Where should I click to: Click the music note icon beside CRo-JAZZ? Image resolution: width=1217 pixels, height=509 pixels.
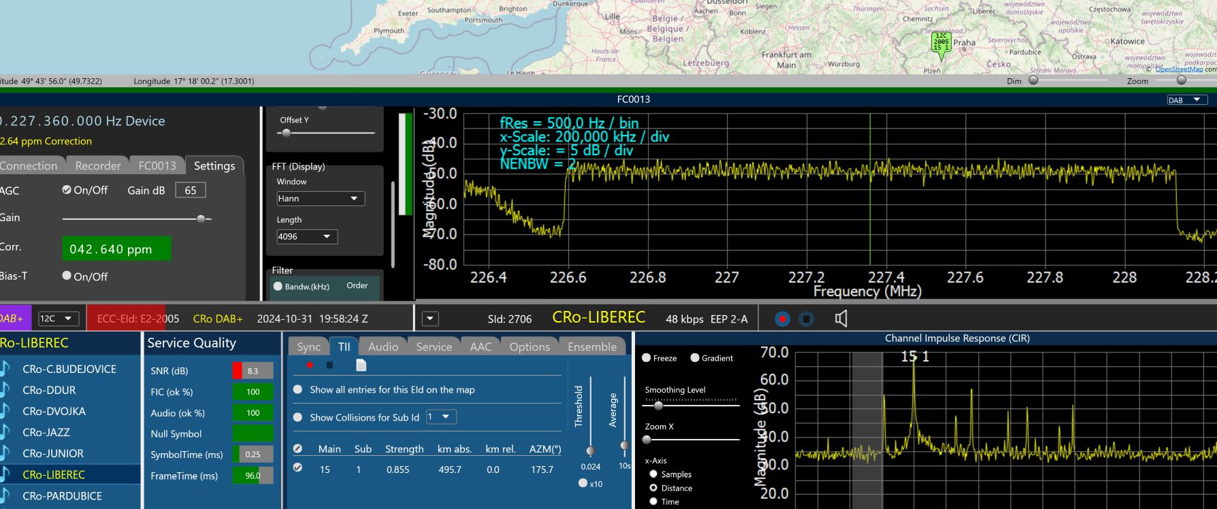5,432
